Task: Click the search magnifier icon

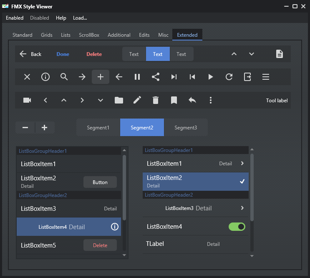Action: 64,77
